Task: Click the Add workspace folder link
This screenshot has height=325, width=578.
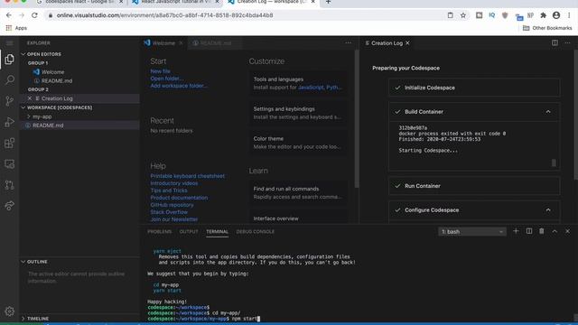Action: (179, 86)
